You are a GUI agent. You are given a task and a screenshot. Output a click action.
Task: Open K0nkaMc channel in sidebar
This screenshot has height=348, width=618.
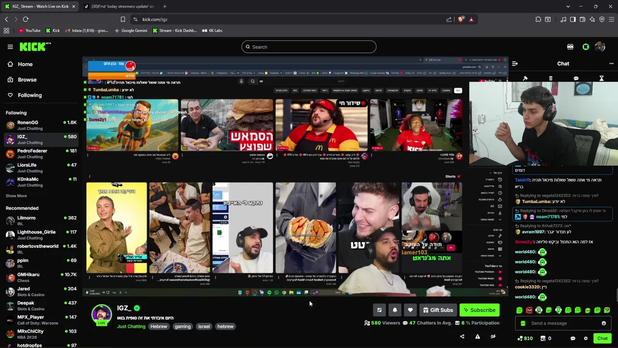[x=41, y=182]
